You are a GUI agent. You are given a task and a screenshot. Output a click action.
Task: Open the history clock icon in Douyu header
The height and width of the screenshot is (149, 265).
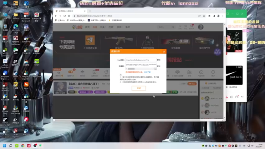pyautogui.click(x=180, y=27)
